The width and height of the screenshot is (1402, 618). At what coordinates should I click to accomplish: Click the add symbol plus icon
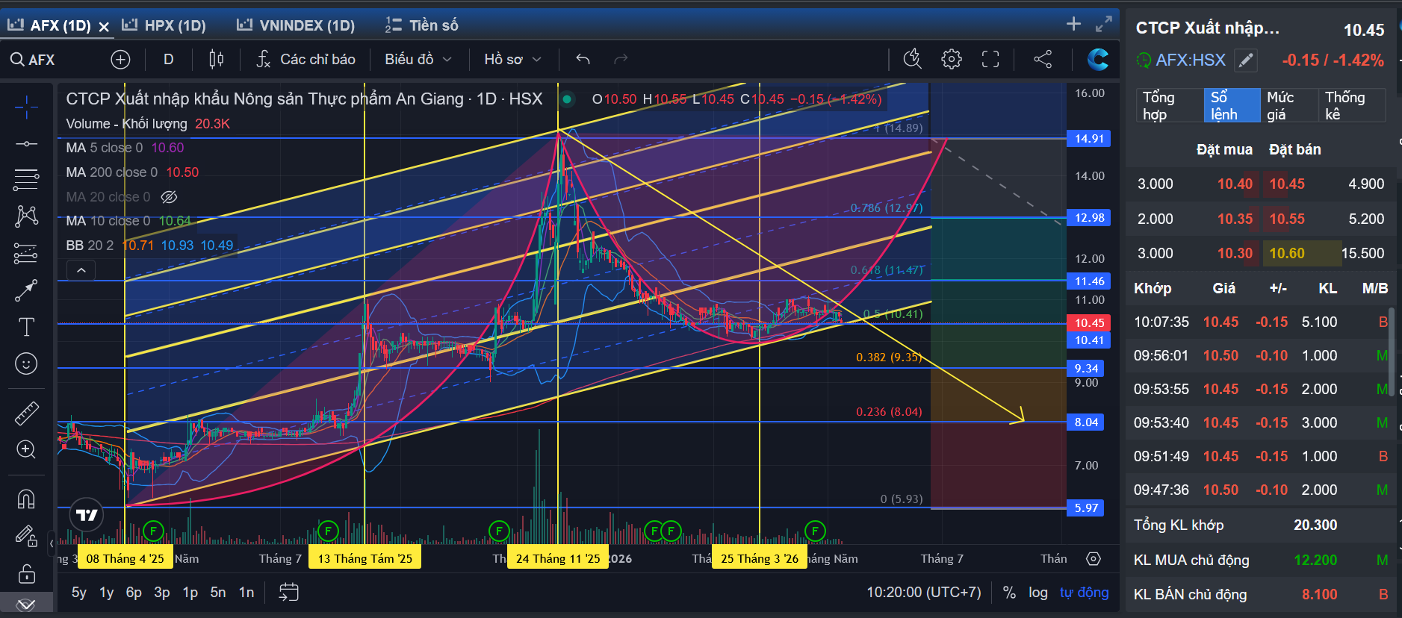click(120, 60)
